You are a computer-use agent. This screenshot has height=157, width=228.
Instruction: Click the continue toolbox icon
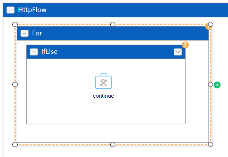[103, 81]
